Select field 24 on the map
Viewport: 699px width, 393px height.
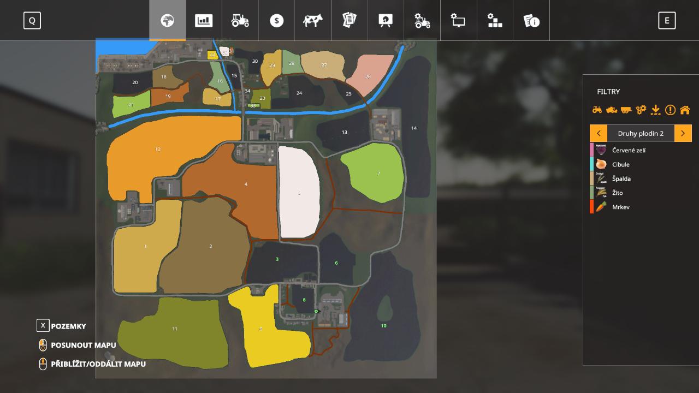pyautogui.click(x=299, y=93)
